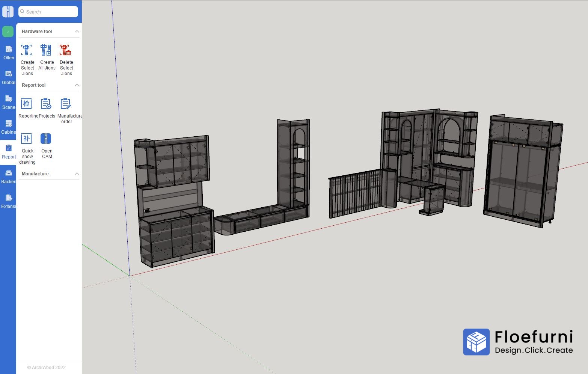The height and width of the screenshot is (374, 588).
Task: Launch Quick show drawing
Action: tap(27, 139)
